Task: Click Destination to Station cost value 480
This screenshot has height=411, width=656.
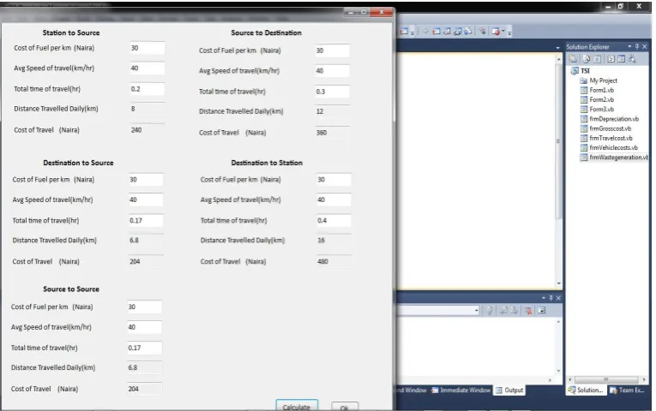Action: click(x=334, y=261)
